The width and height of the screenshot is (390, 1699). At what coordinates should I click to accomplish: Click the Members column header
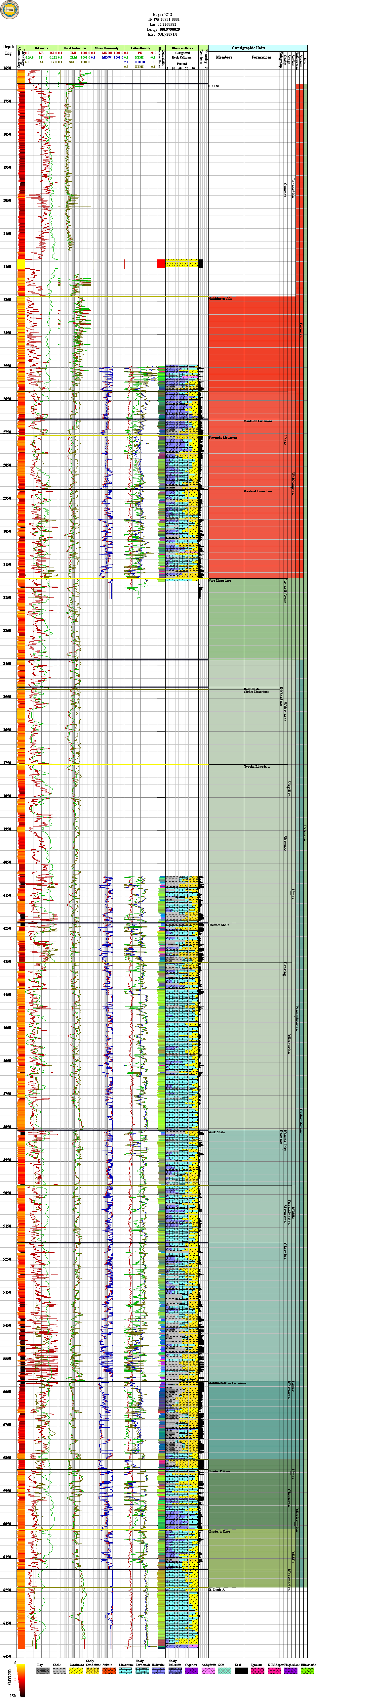224,57
